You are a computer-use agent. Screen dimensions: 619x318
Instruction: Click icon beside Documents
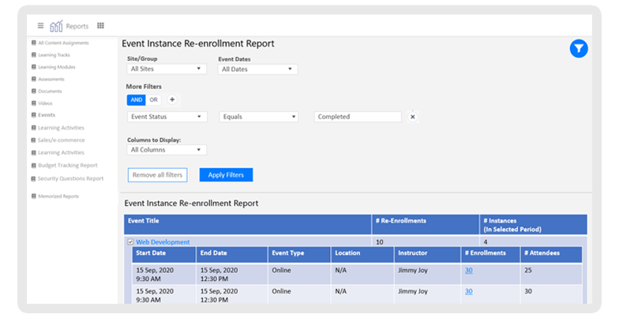pos(33,92)
